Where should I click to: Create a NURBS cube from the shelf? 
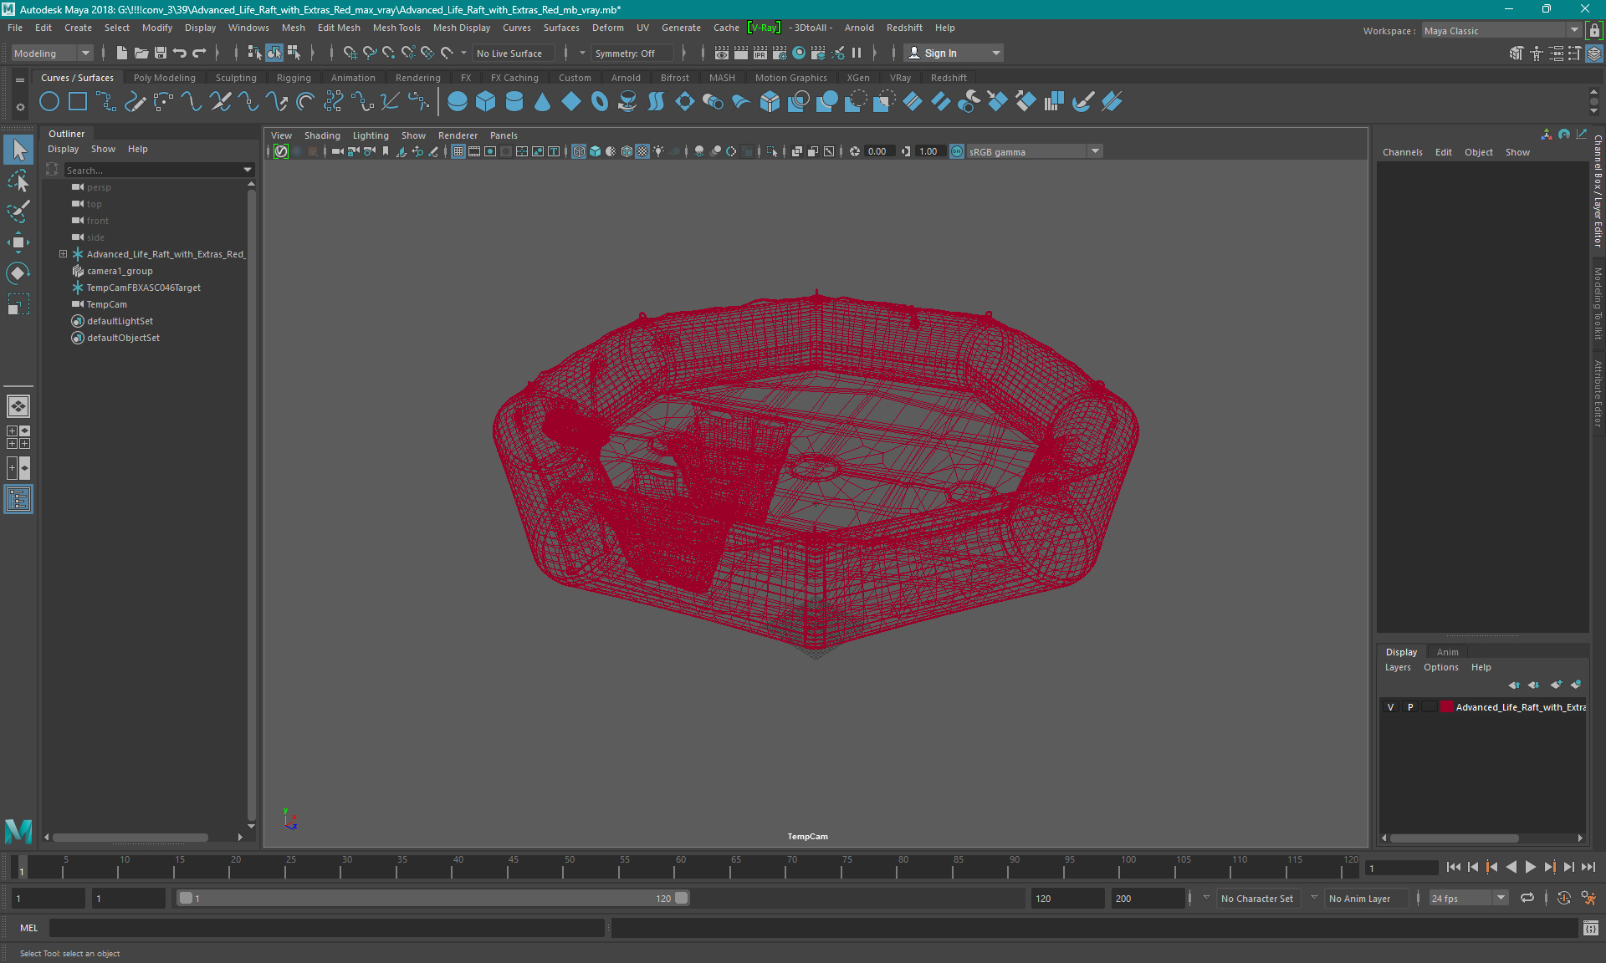coord(486,102)
